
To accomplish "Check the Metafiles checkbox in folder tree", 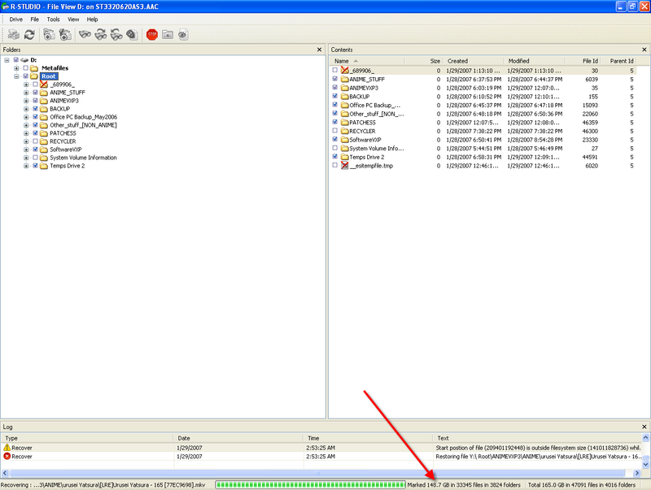I will (25, 68).
